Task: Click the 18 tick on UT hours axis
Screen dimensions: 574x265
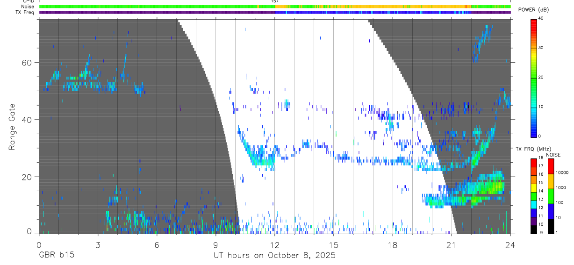Action: point(393,244)
